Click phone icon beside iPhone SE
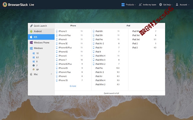The image size is (193, 120). 57,43
